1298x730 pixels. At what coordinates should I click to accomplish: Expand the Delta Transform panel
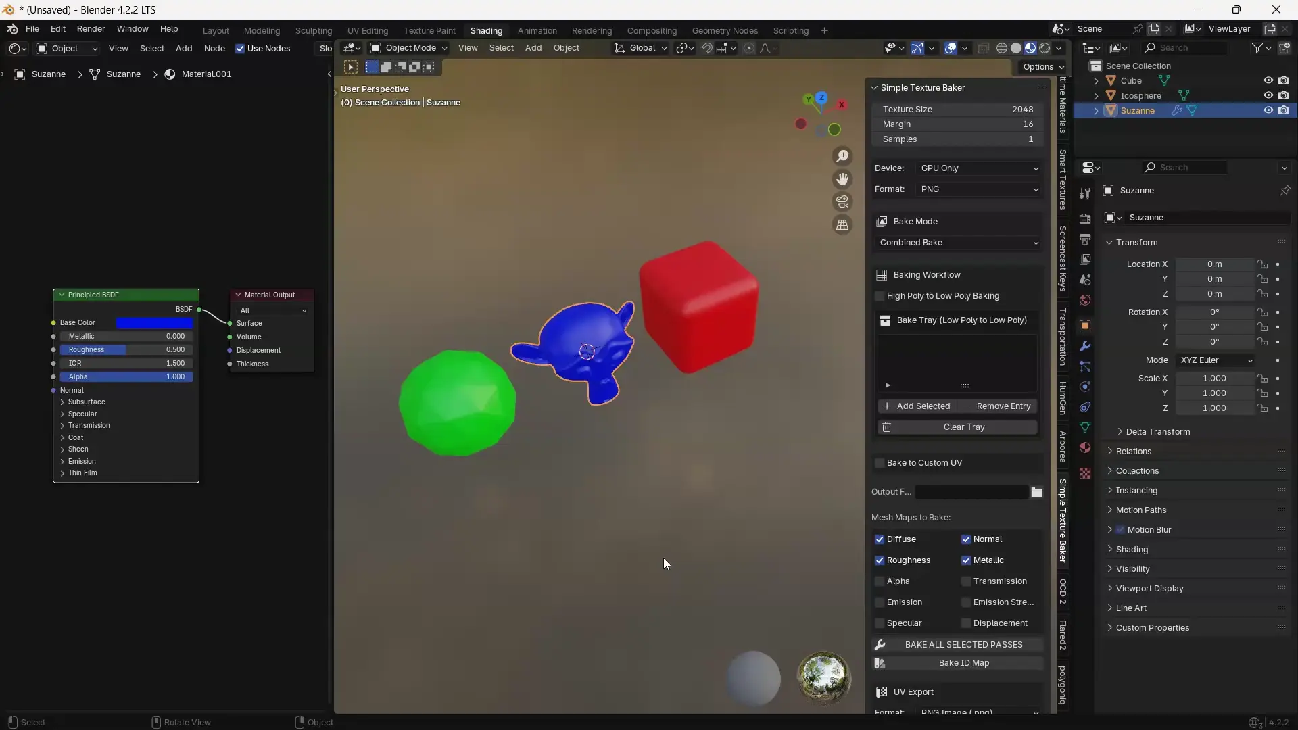(x=1157, y=432)
